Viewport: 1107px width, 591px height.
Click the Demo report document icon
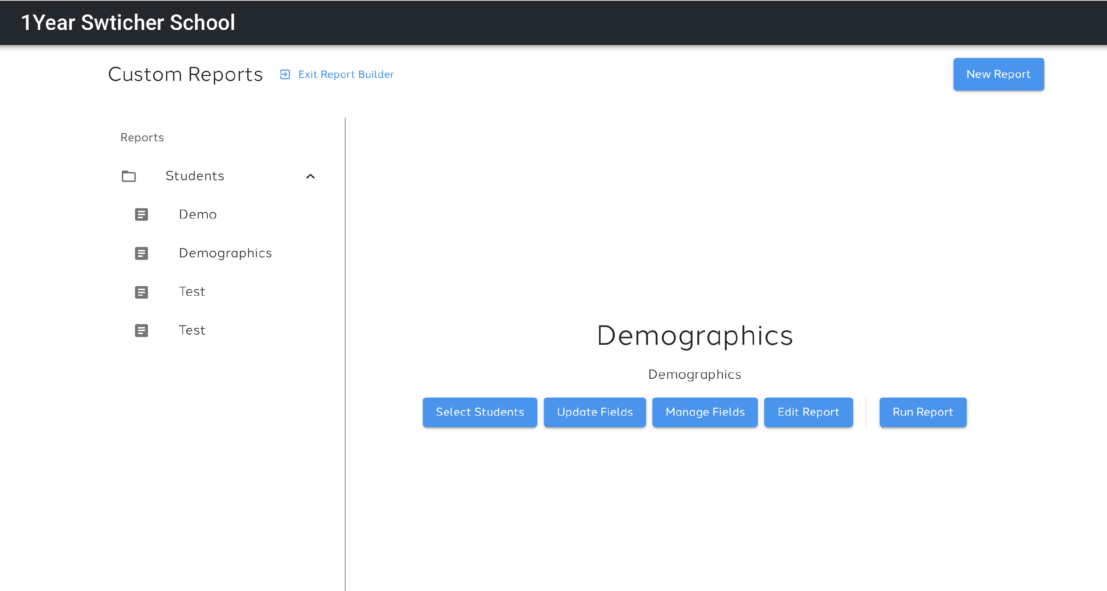[141, 214]
